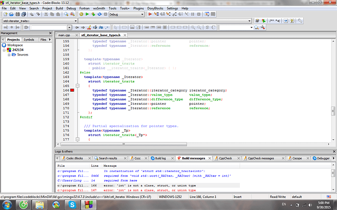Switch to the Build log tab

pos(160,158)
